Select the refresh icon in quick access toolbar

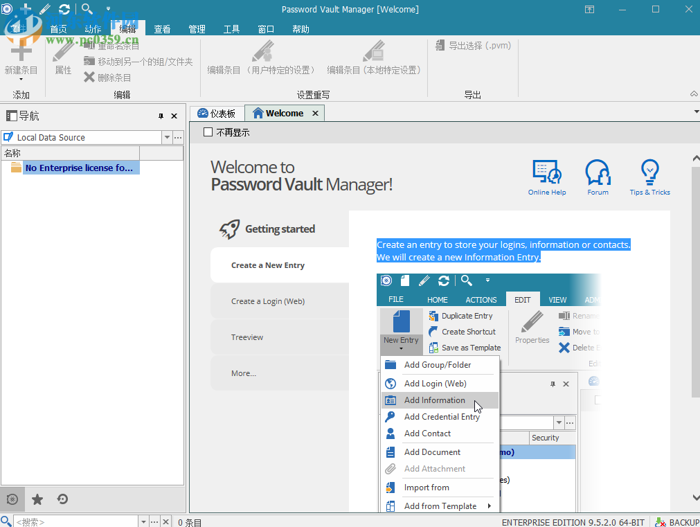pyautogui.click(x=64, y=9)
